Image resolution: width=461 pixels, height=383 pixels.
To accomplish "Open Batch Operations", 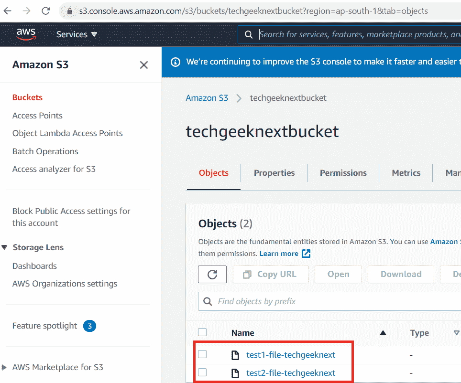I will [x=45, y=151].
